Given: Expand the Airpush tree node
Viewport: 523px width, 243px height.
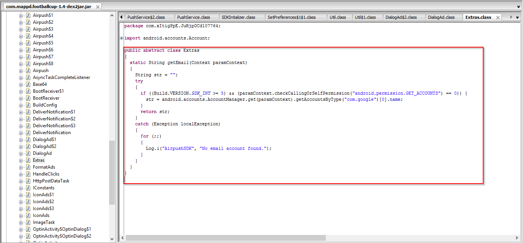Looking at the screenshot, I should pyautogui.click(x=21, y=71).
